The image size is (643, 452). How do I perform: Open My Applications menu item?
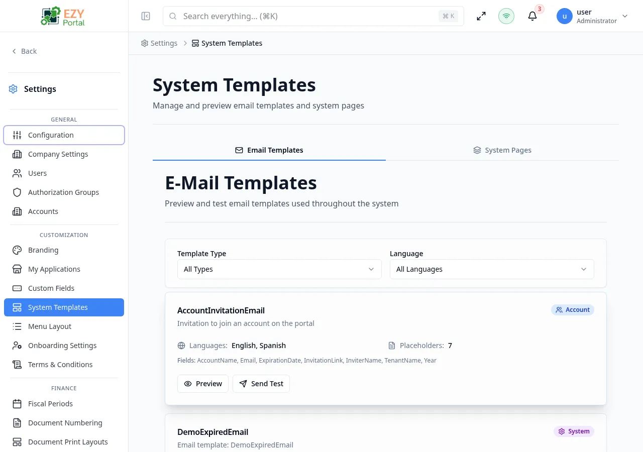click(x=64, y=269)
